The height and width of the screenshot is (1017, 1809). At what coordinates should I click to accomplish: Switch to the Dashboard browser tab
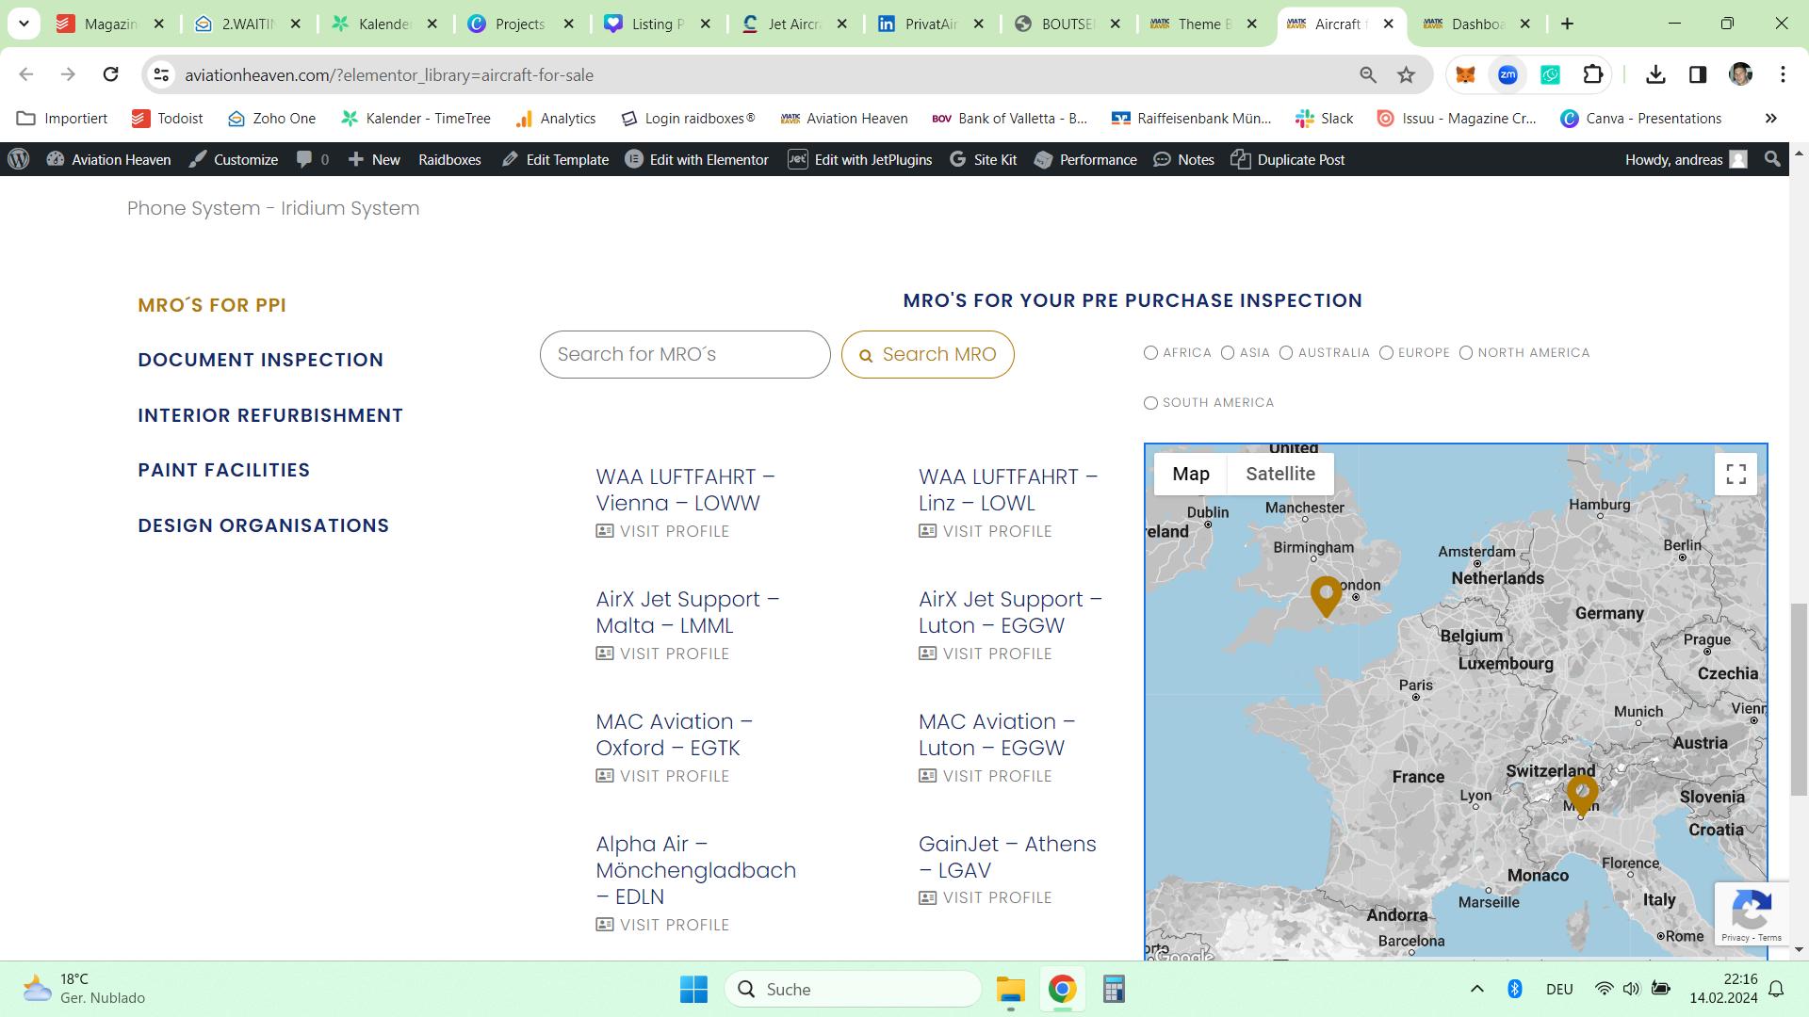(1476, 24)
